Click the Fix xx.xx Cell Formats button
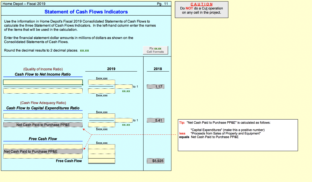 point(155,50)
